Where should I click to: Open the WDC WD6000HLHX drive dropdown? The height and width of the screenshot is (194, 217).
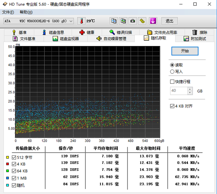pyautogui.click(x=38, y=21)
